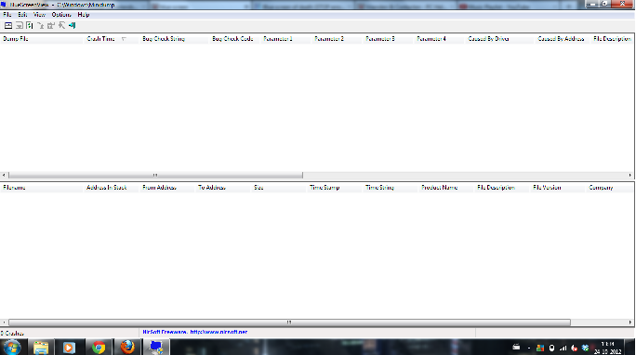
Task: Open Firefox from the taskbar
Action: [x=127, y=348]
